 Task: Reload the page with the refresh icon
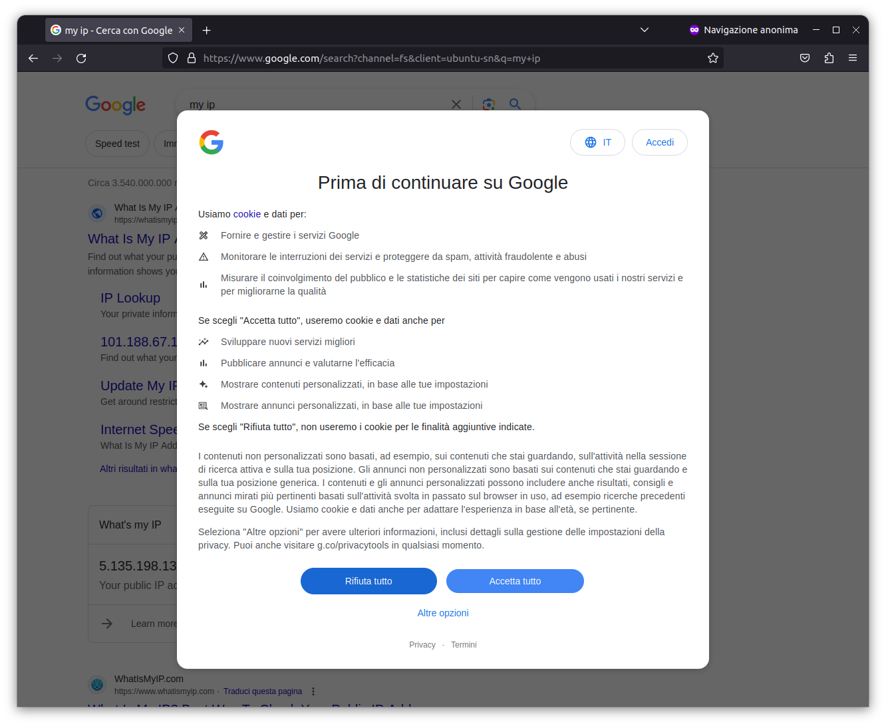point(81,59)
